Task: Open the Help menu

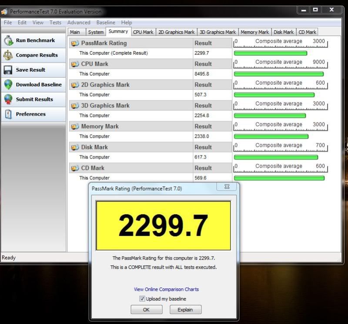Action: pyautogui.click(x=127, y=23)
